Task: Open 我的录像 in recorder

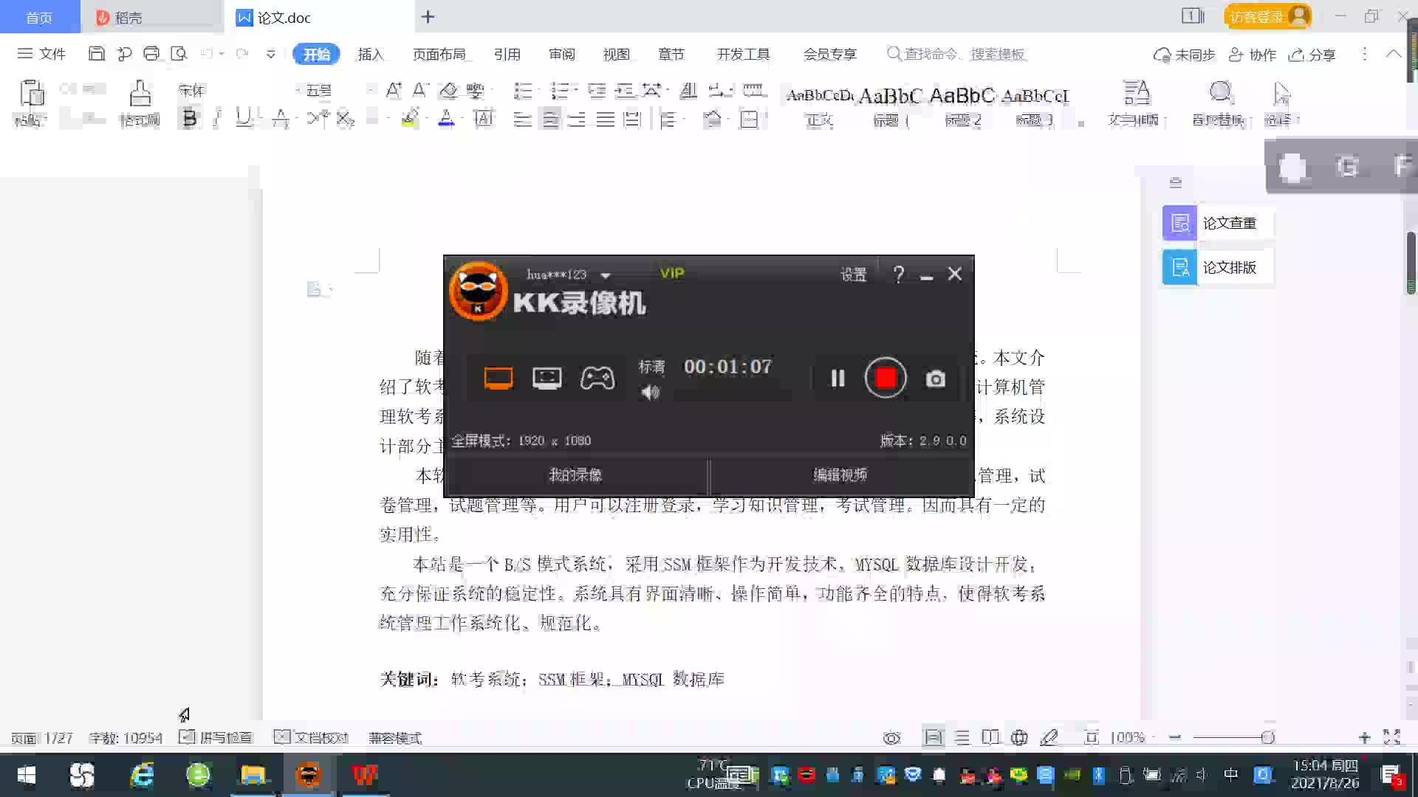Action: pos(575,475)
